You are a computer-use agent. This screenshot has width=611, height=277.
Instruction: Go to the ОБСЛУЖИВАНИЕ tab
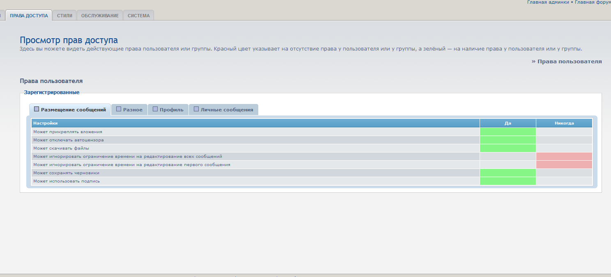click(100, 16)
